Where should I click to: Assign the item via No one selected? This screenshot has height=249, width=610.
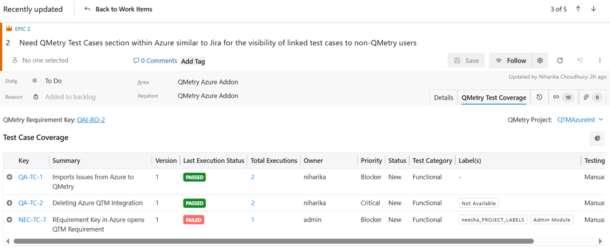coord(41,60)
